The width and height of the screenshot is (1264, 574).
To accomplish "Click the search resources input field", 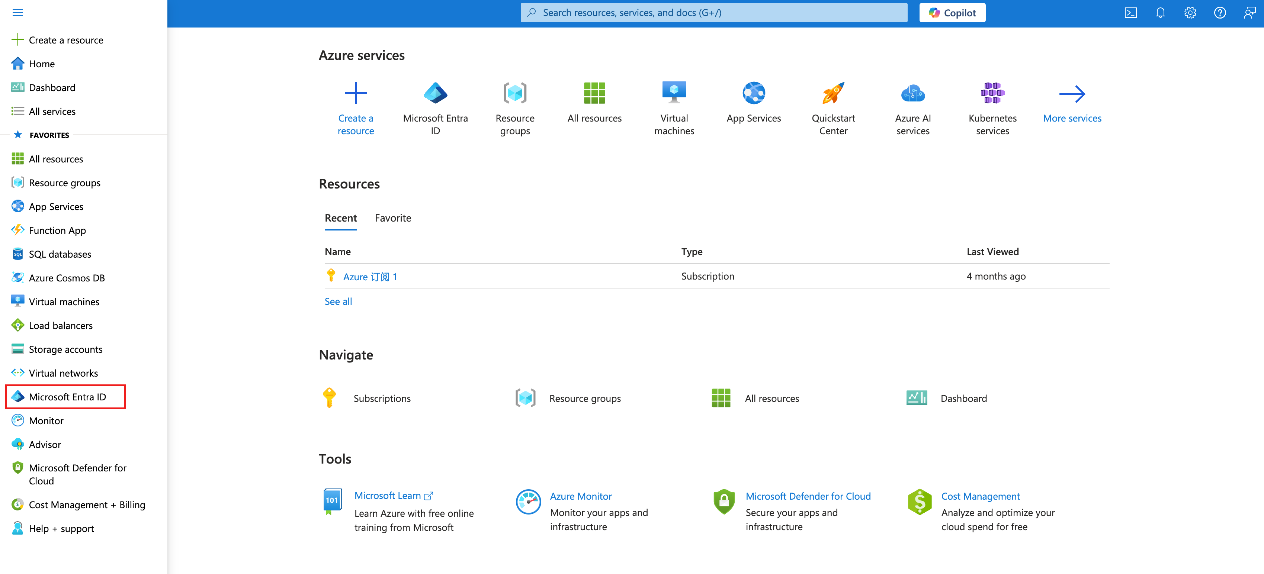I will (x=714, y=13).
